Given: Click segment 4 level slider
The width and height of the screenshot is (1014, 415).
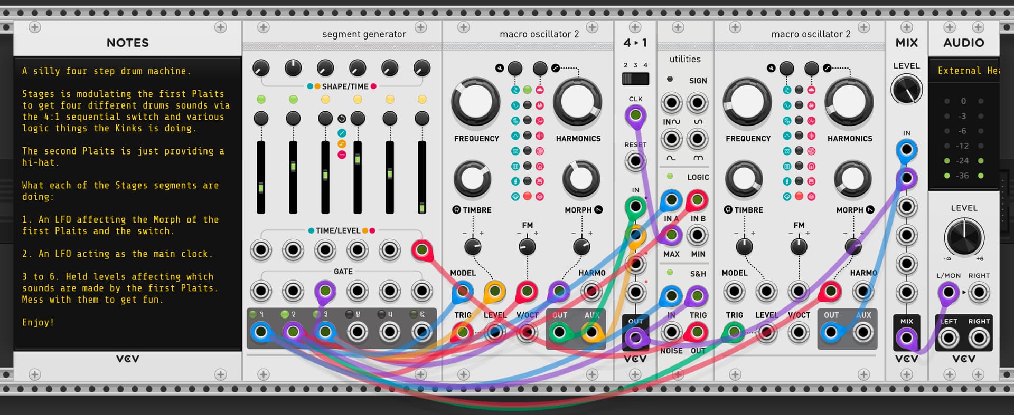Looking at the screenshot, I should [x=358, y=177].
